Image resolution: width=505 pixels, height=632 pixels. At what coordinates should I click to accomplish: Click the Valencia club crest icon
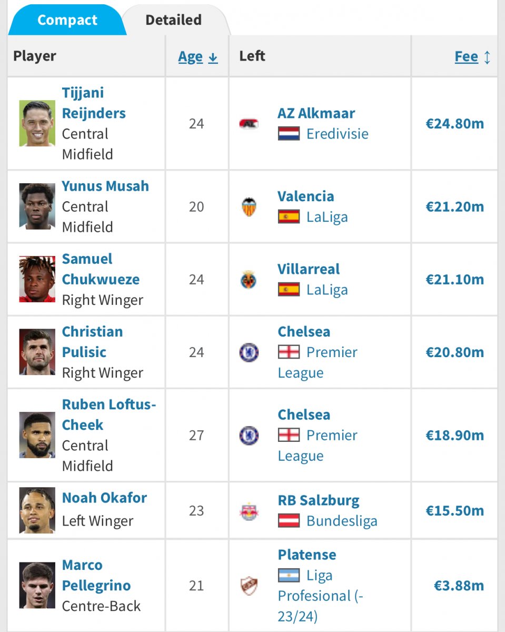click(x=249, y=206)
